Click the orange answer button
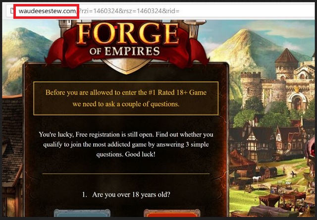The image size is (317, 220). coord(172,213)
